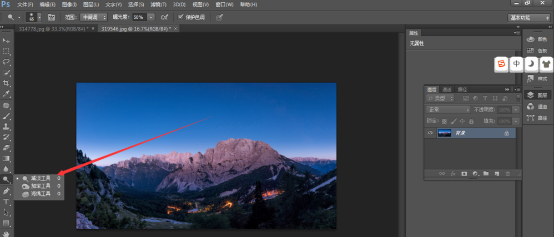Click the airbrush mode icon in options bar
The image size is (554, 237).
[164, 17]
